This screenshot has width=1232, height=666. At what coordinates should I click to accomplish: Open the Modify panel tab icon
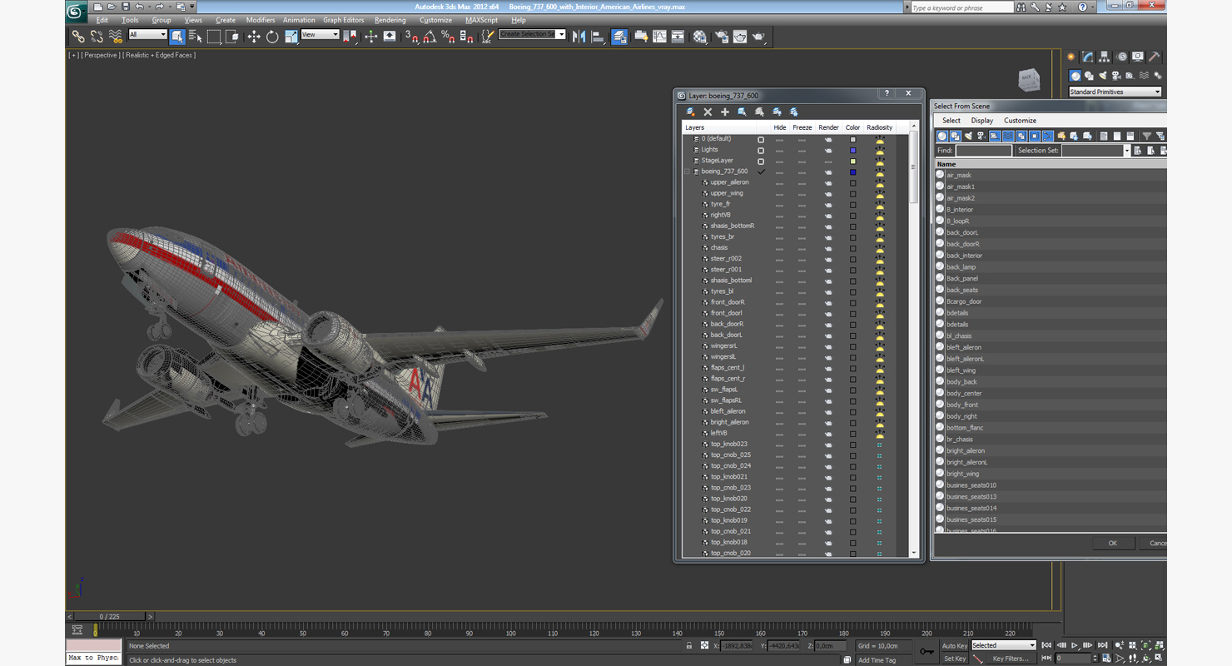[x=1087, y=57]
